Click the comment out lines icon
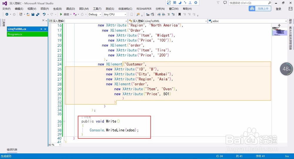The width and height of the screenshot is (294, 159). tap(168, 14)
